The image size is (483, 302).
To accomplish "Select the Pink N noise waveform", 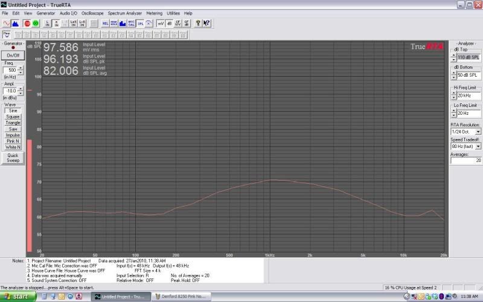I will [13, 141].
